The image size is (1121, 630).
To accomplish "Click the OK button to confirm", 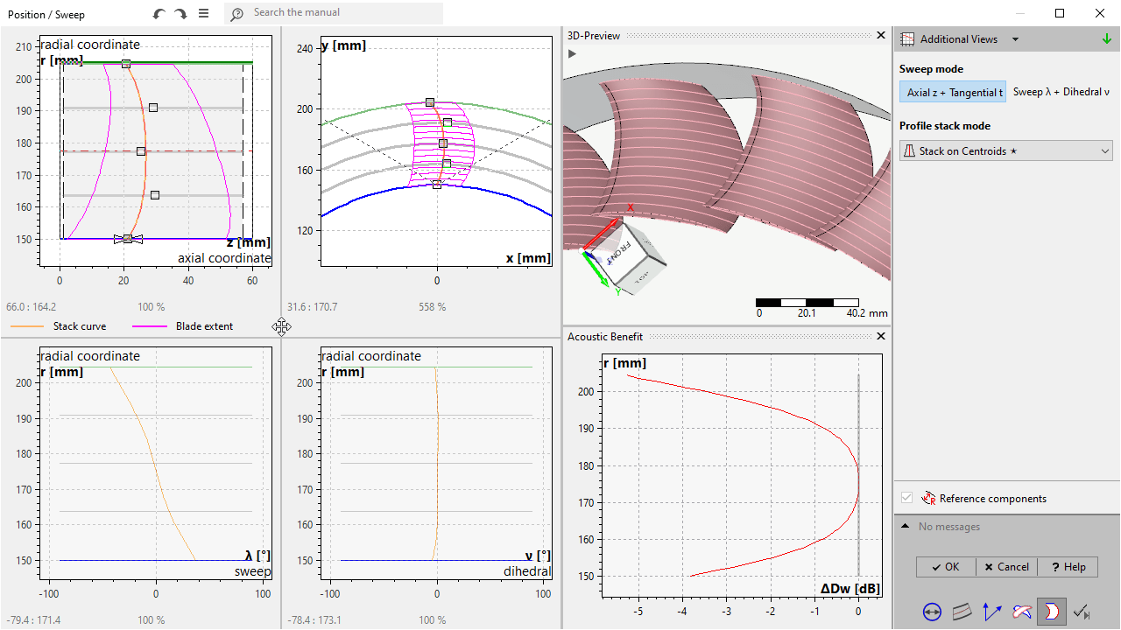I will (x=945, y=566).
